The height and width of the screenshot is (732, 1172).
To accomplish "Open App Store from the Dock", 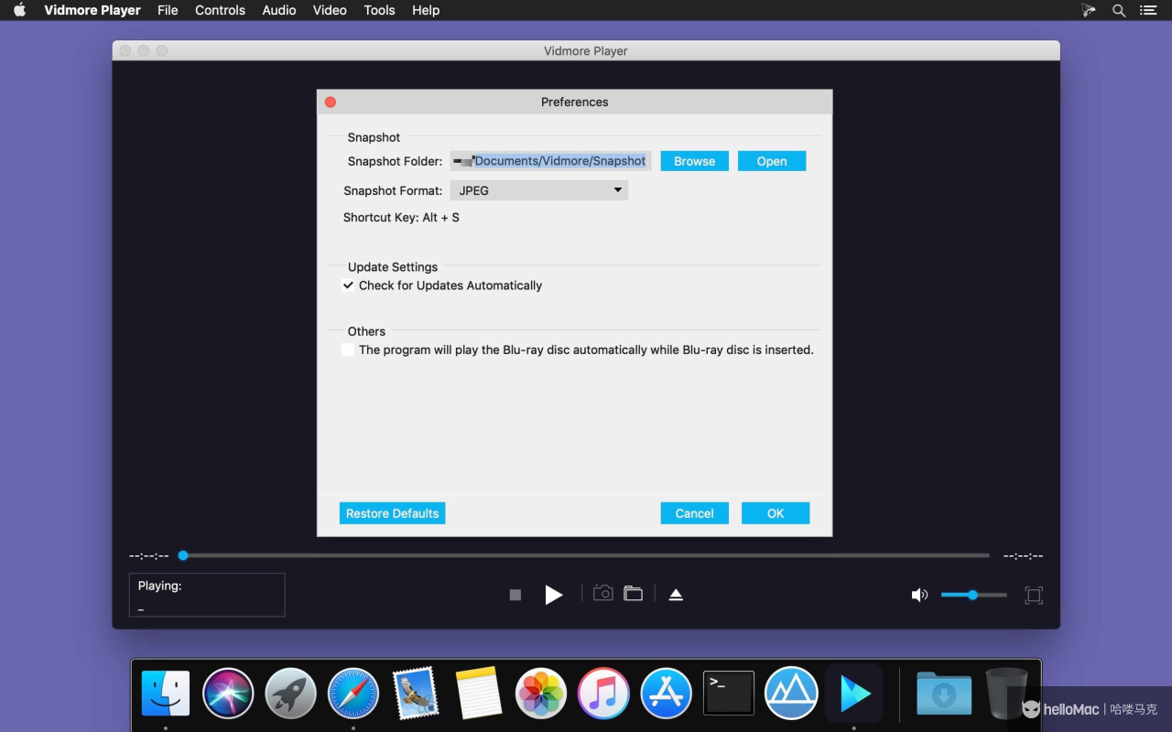I will (x=666, y=693).
